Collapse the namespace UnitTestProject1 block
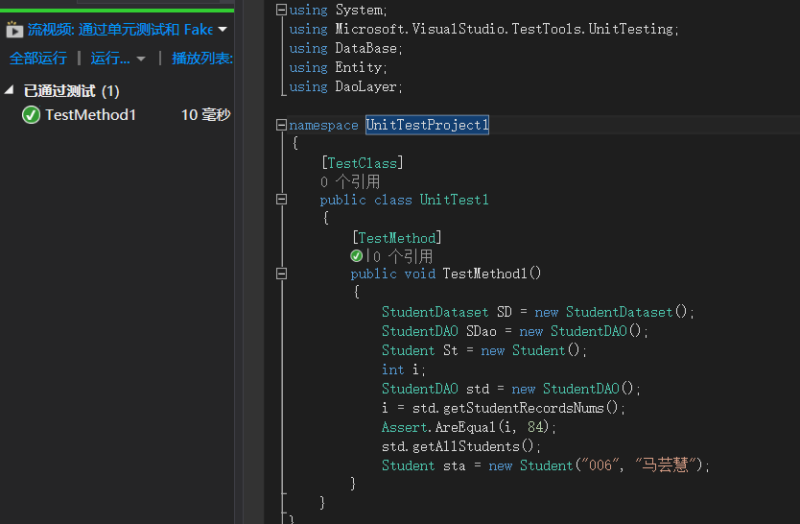800x524 pixels. click(x=281, y=125)
